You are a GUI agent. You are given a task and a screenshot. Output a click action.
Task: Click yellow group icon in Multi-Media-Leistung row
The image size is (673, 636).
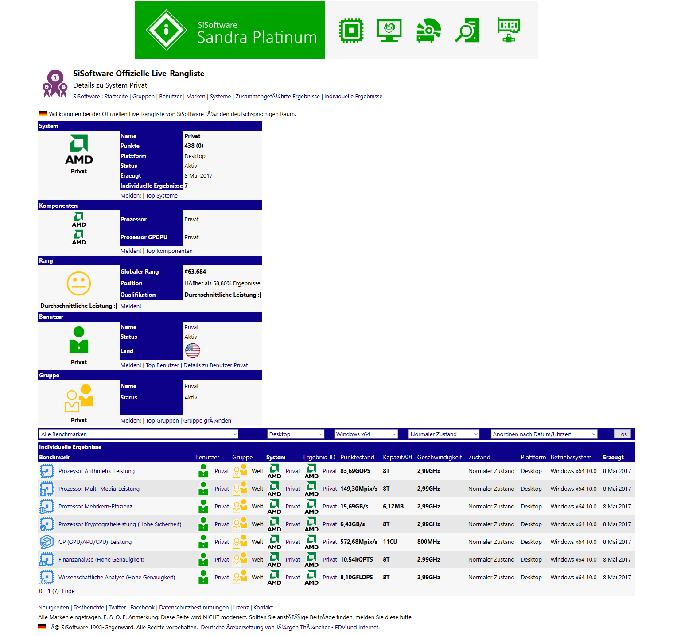240,489
